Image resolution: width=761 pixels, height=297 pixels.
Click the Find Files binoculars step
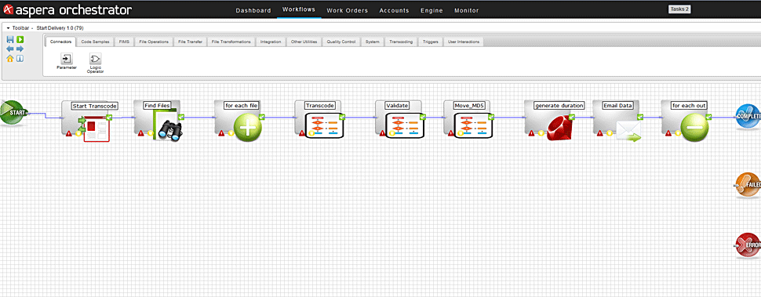coord(167,125)
